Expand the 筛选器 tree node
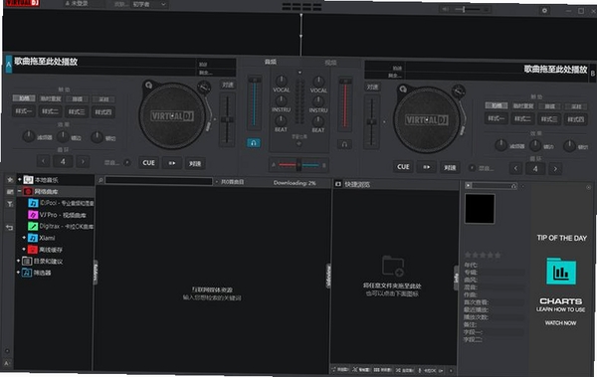The width and height of the screenshot is (597, 377). click(x=18, y=273)
